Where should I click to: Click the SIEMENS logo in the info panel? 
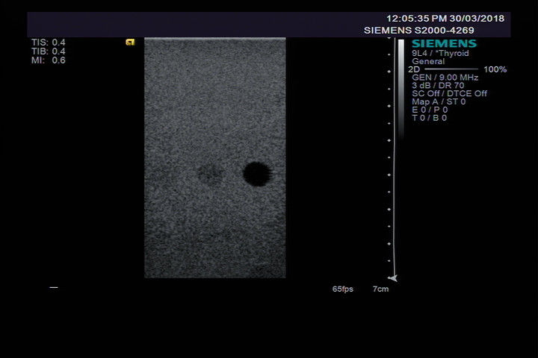(x=444, y=44)
